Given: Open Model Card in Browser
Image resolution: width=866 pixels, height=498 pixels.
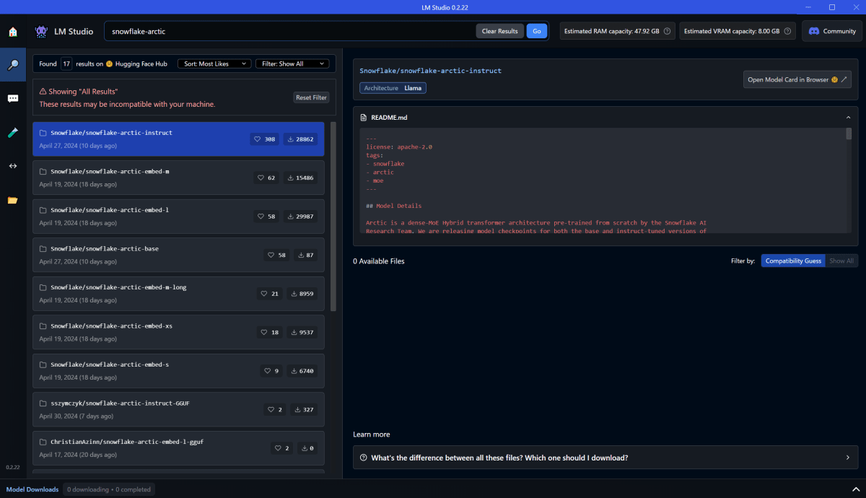Looking at the screenshot, I should click(797, 79).
